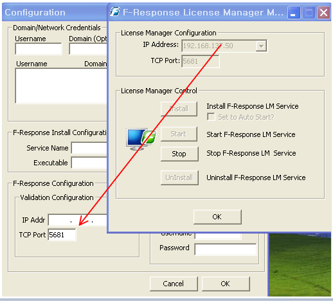Focus the Executable input field
This screenshot has height=301, width=333.
(89, 163)
